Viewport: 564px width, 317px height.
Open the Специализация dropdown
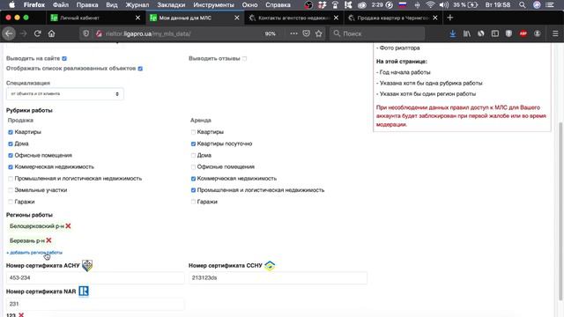[x=64, y=94]
